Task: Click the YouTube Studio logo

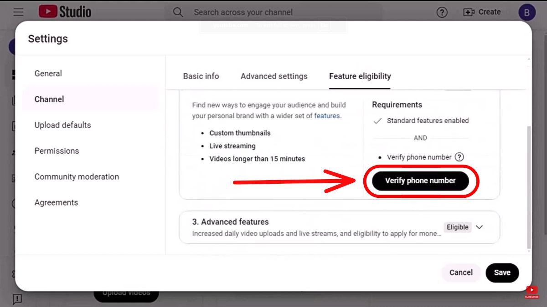Action: tap(65, 12)
